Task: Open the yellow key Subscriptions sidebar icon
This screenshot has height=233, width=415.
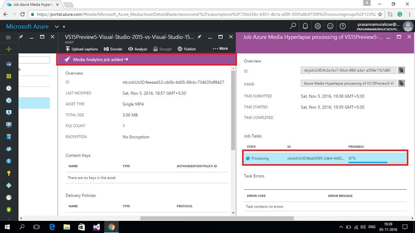Action: [9, 173]
